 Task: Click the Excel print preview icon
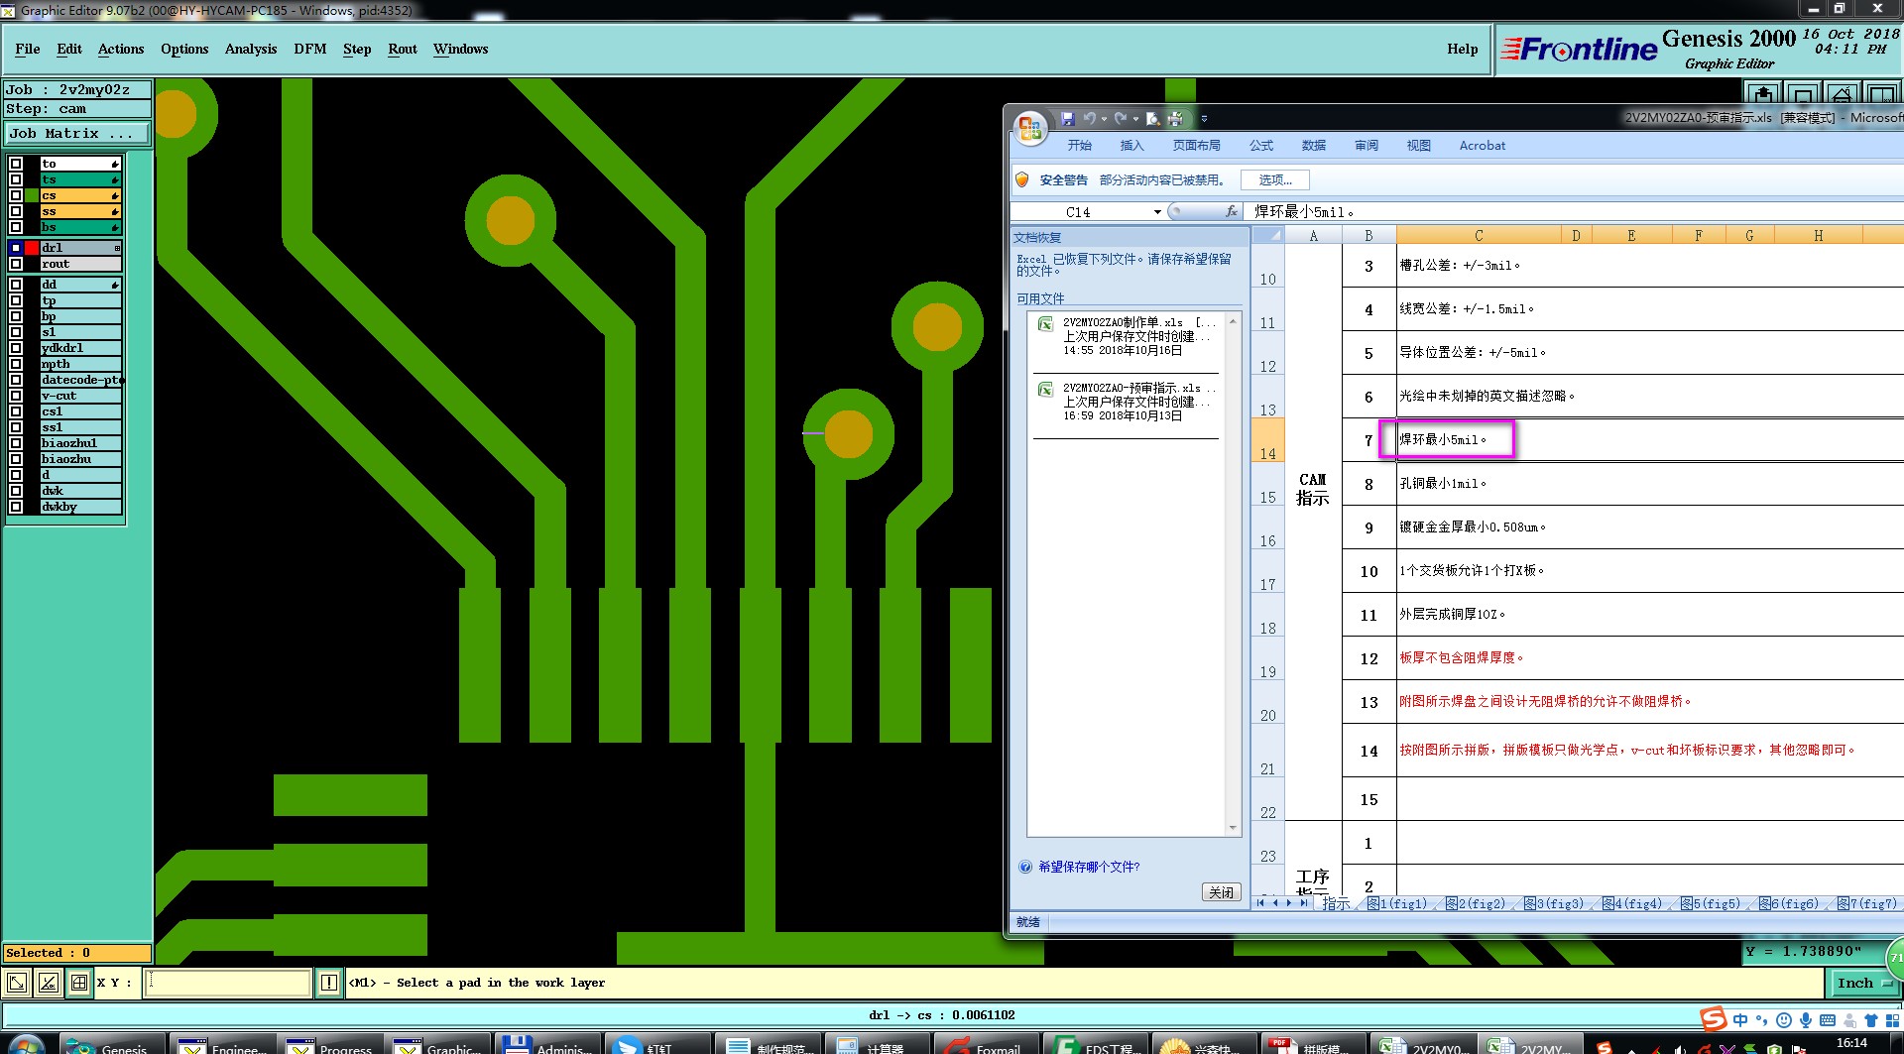tap(1152, 119)
